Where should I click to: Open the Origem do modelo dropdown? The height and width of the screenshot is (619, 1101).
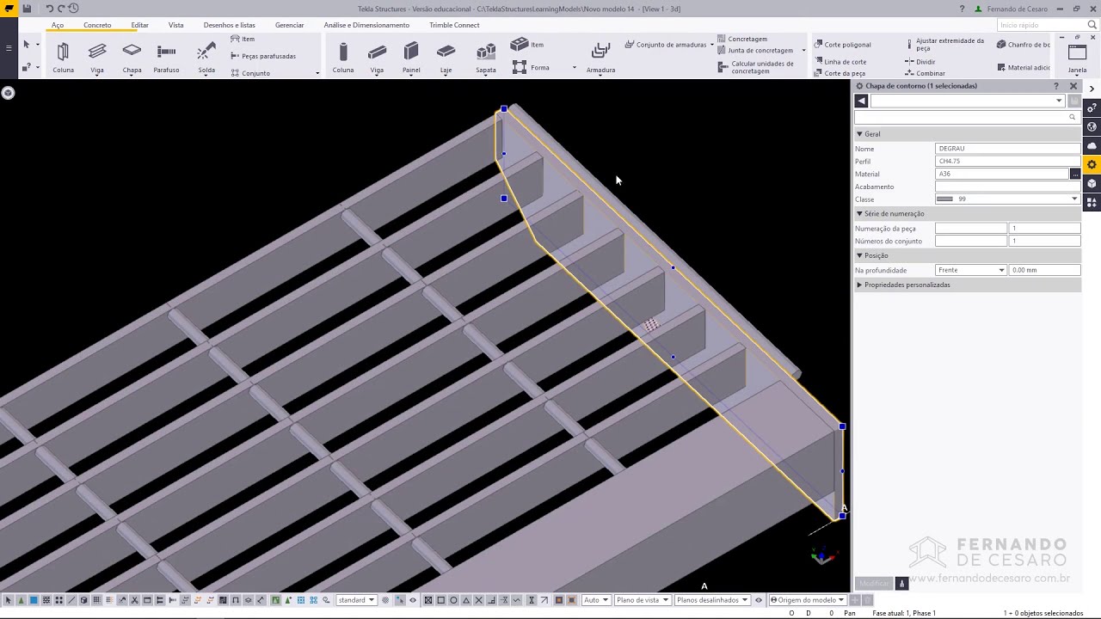[807, 600]
